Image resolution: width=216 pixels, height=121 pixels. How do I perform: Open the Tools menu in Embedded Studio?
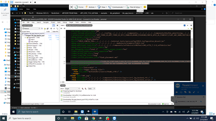(x=77, y=22)
